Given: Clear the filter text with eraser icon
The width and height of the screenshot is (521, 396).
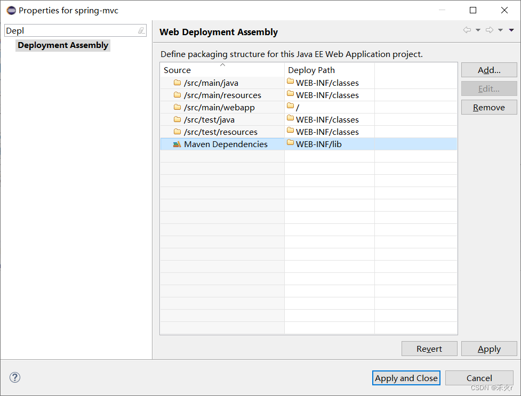Looking at the screenshot, I should 141,31.
